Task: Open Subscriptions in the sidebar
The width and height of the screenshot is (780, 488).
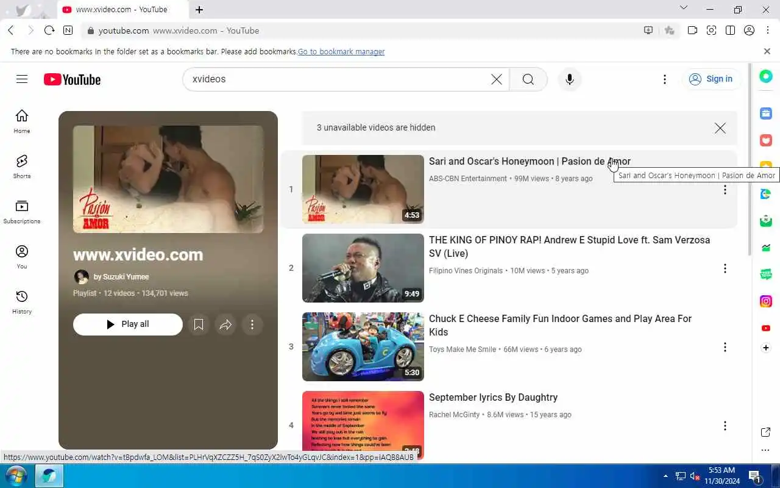Action: tap(22, 212)
